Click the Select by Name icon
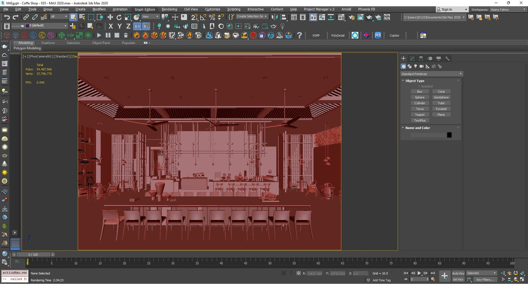This screenshot has height=286, width=528. pos(82,17)
